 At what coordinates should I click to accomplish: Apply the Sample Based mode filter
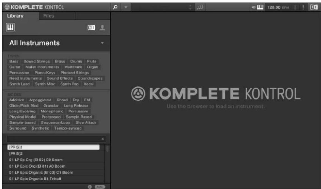pyautogui.click(x=79, y=117)
